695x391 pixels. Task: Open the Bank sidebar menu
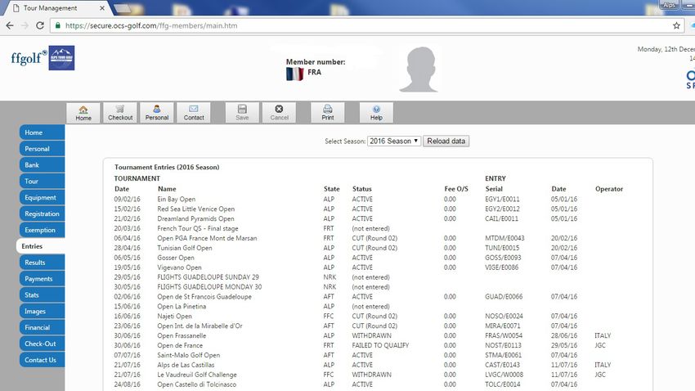[42, 165]
